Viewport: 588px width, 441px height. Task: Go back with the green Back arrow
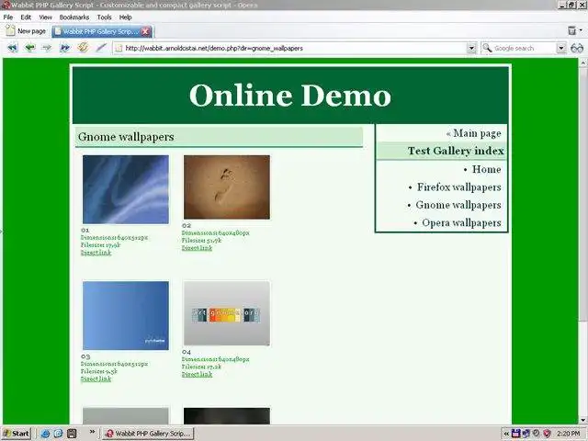point(30,48)
